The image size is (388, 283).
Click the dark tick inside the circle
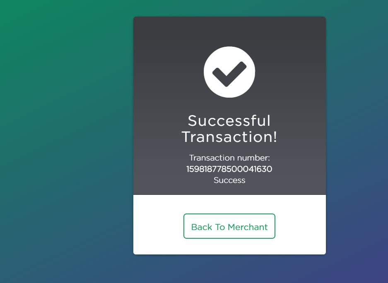229,74
